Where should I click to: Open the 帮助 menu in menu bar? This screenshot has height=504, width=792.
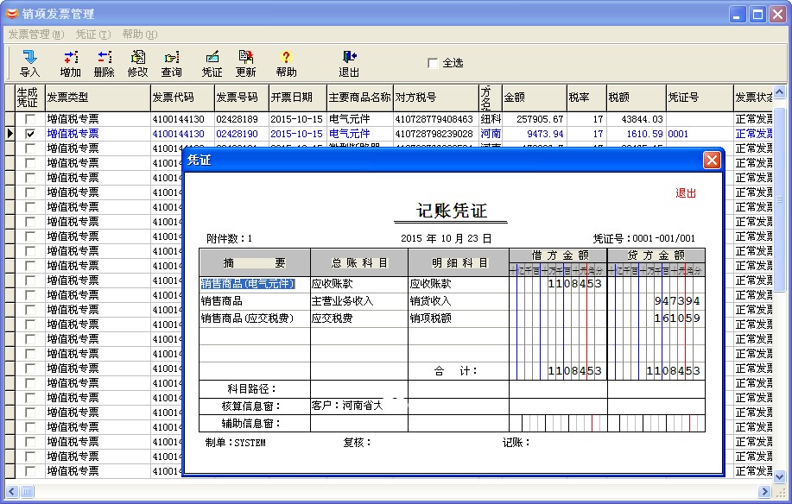[x=140, y=35]
